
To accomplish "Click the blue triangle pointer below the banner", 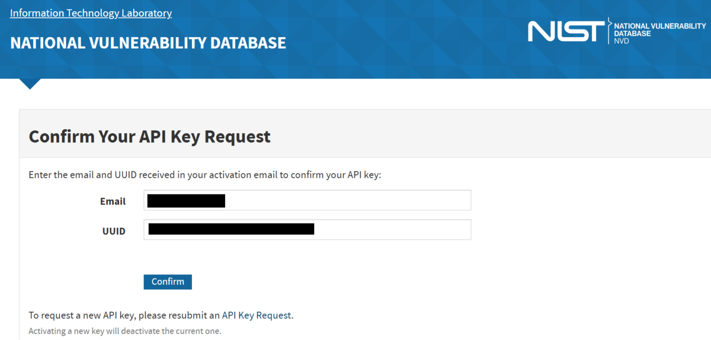I will click(31, 83).
